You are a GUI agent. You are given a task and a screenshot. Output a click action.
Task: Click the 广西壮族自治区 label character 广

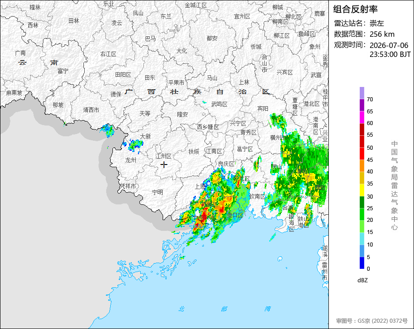point(129,91)
